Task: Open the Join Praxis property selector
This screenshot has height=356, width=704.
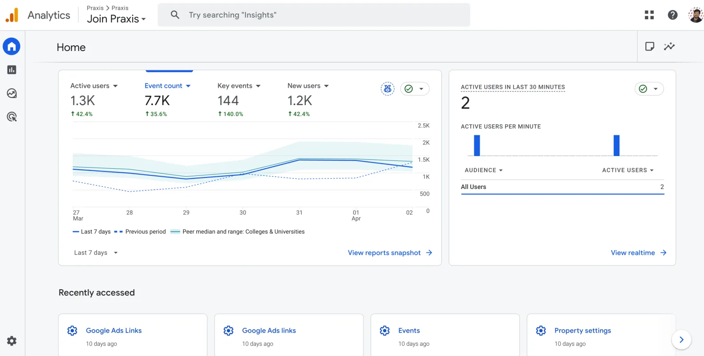Action: (x=117, y=19)
